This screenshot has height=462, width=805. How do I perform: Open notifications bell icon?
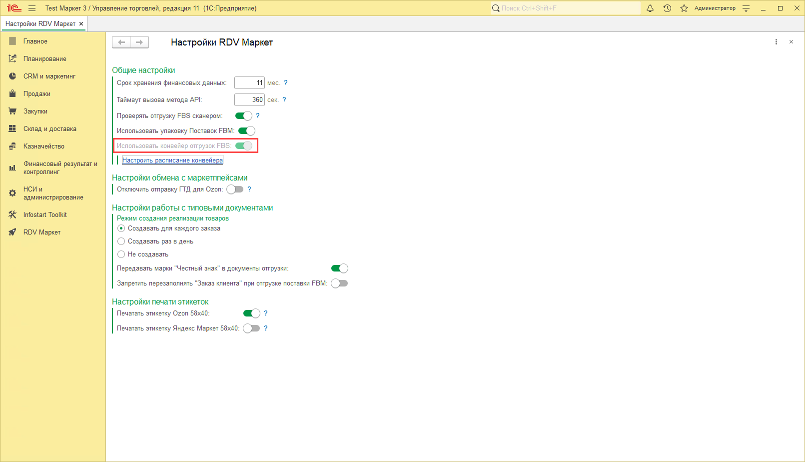click(650, 8)
